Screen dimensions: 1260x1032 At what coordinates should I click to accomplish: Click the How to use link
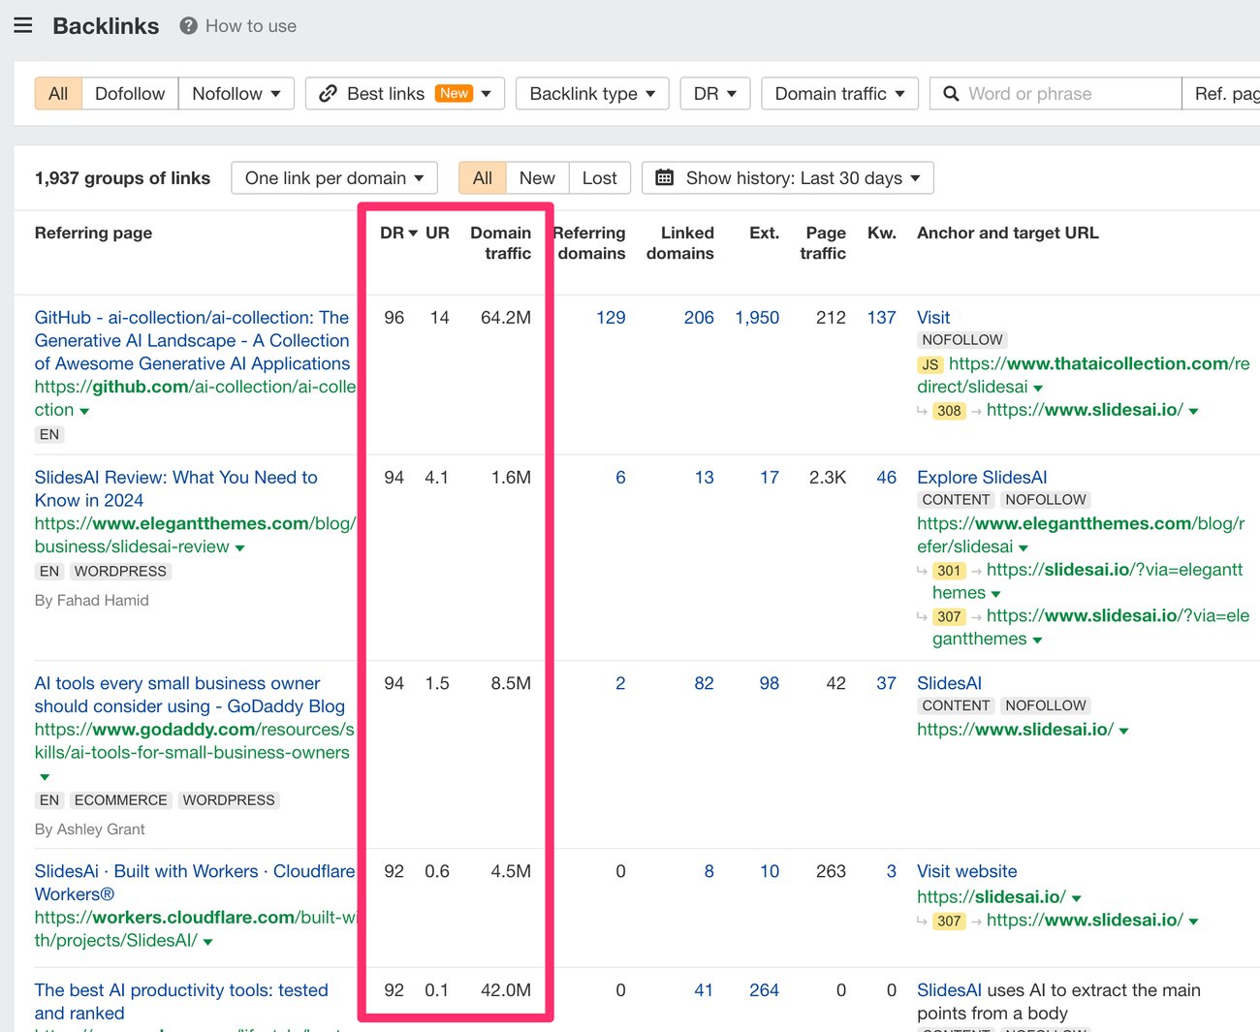pyautogui.click(x=251, y=26)
